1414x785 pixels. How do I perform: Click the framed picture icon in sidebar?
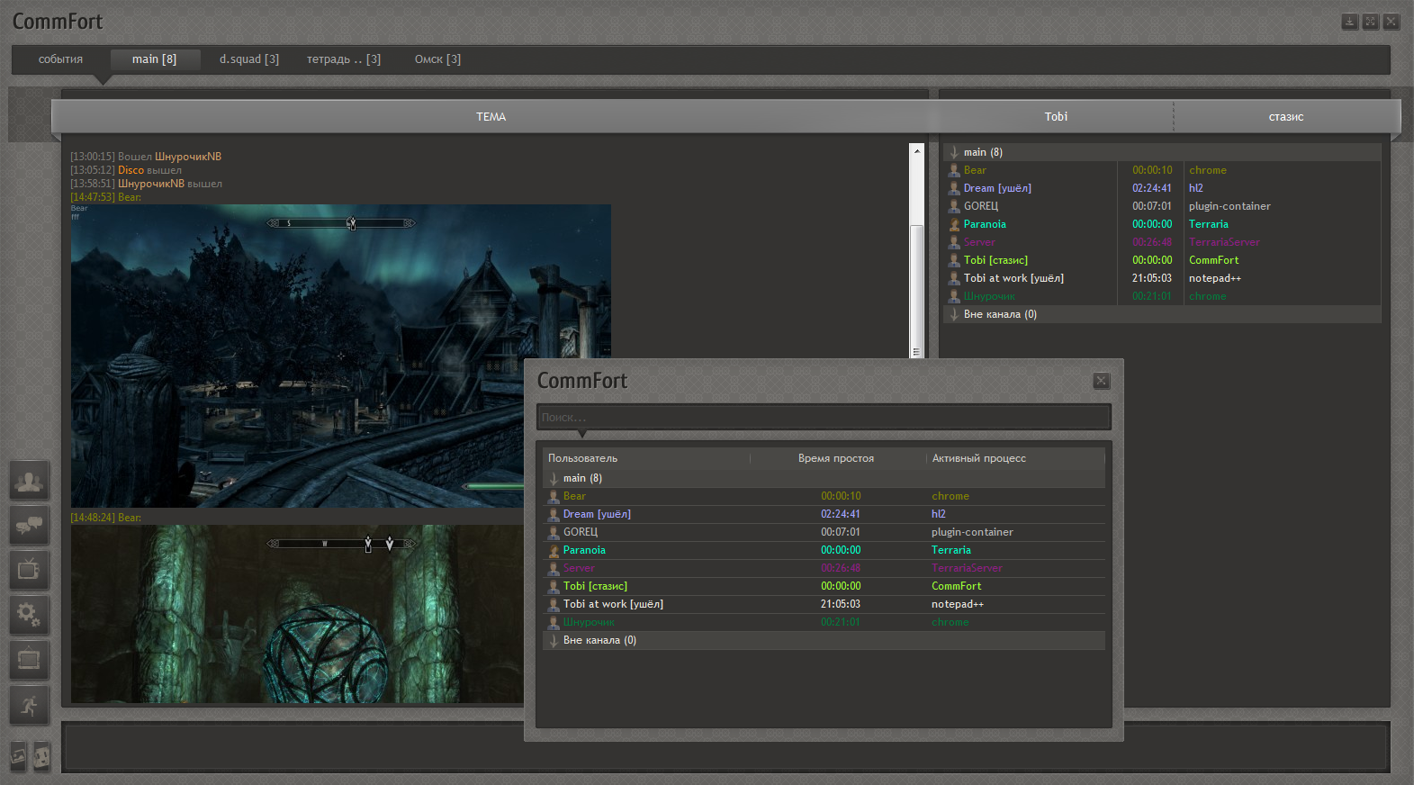click(29, 660)
